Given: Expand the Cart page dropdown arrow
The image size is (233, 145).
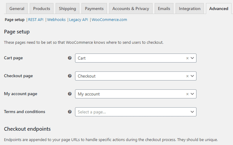Looking at the screenshot, I should point(192,58).
